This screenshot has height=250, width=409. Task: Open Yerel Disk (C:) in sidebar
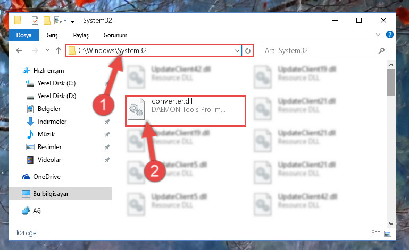point(56,83)
